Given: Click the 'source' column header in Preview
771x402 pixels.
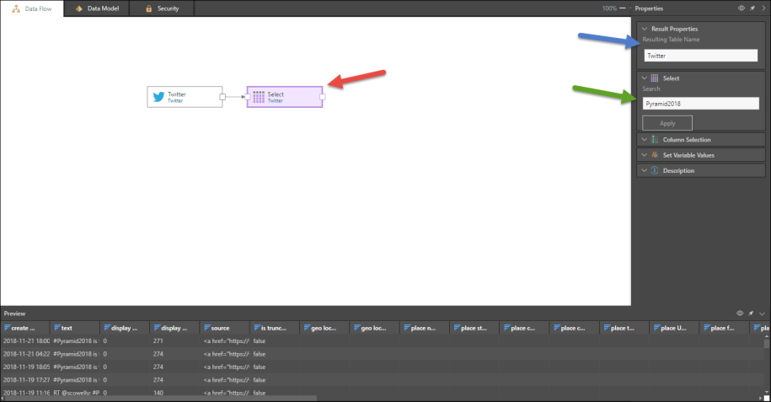Looking at the screenshot, I should click(x=224, y=328).
